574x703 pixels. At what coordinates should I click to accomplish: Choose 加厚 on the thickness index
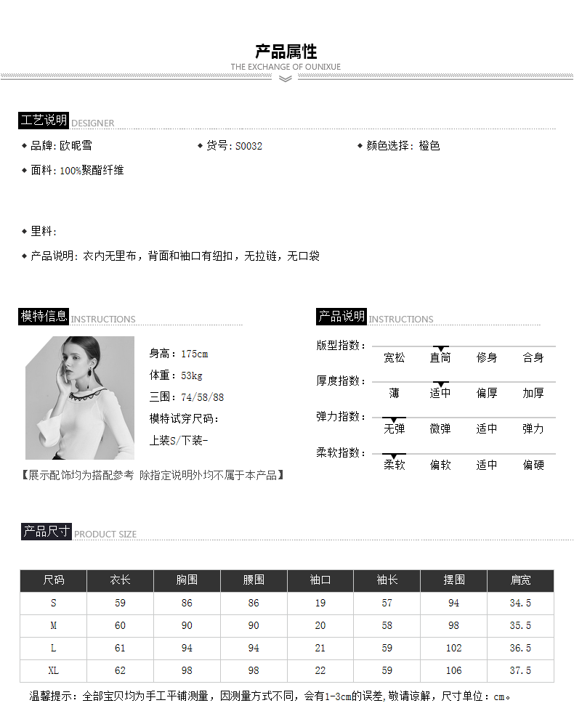tap(533, 393)
